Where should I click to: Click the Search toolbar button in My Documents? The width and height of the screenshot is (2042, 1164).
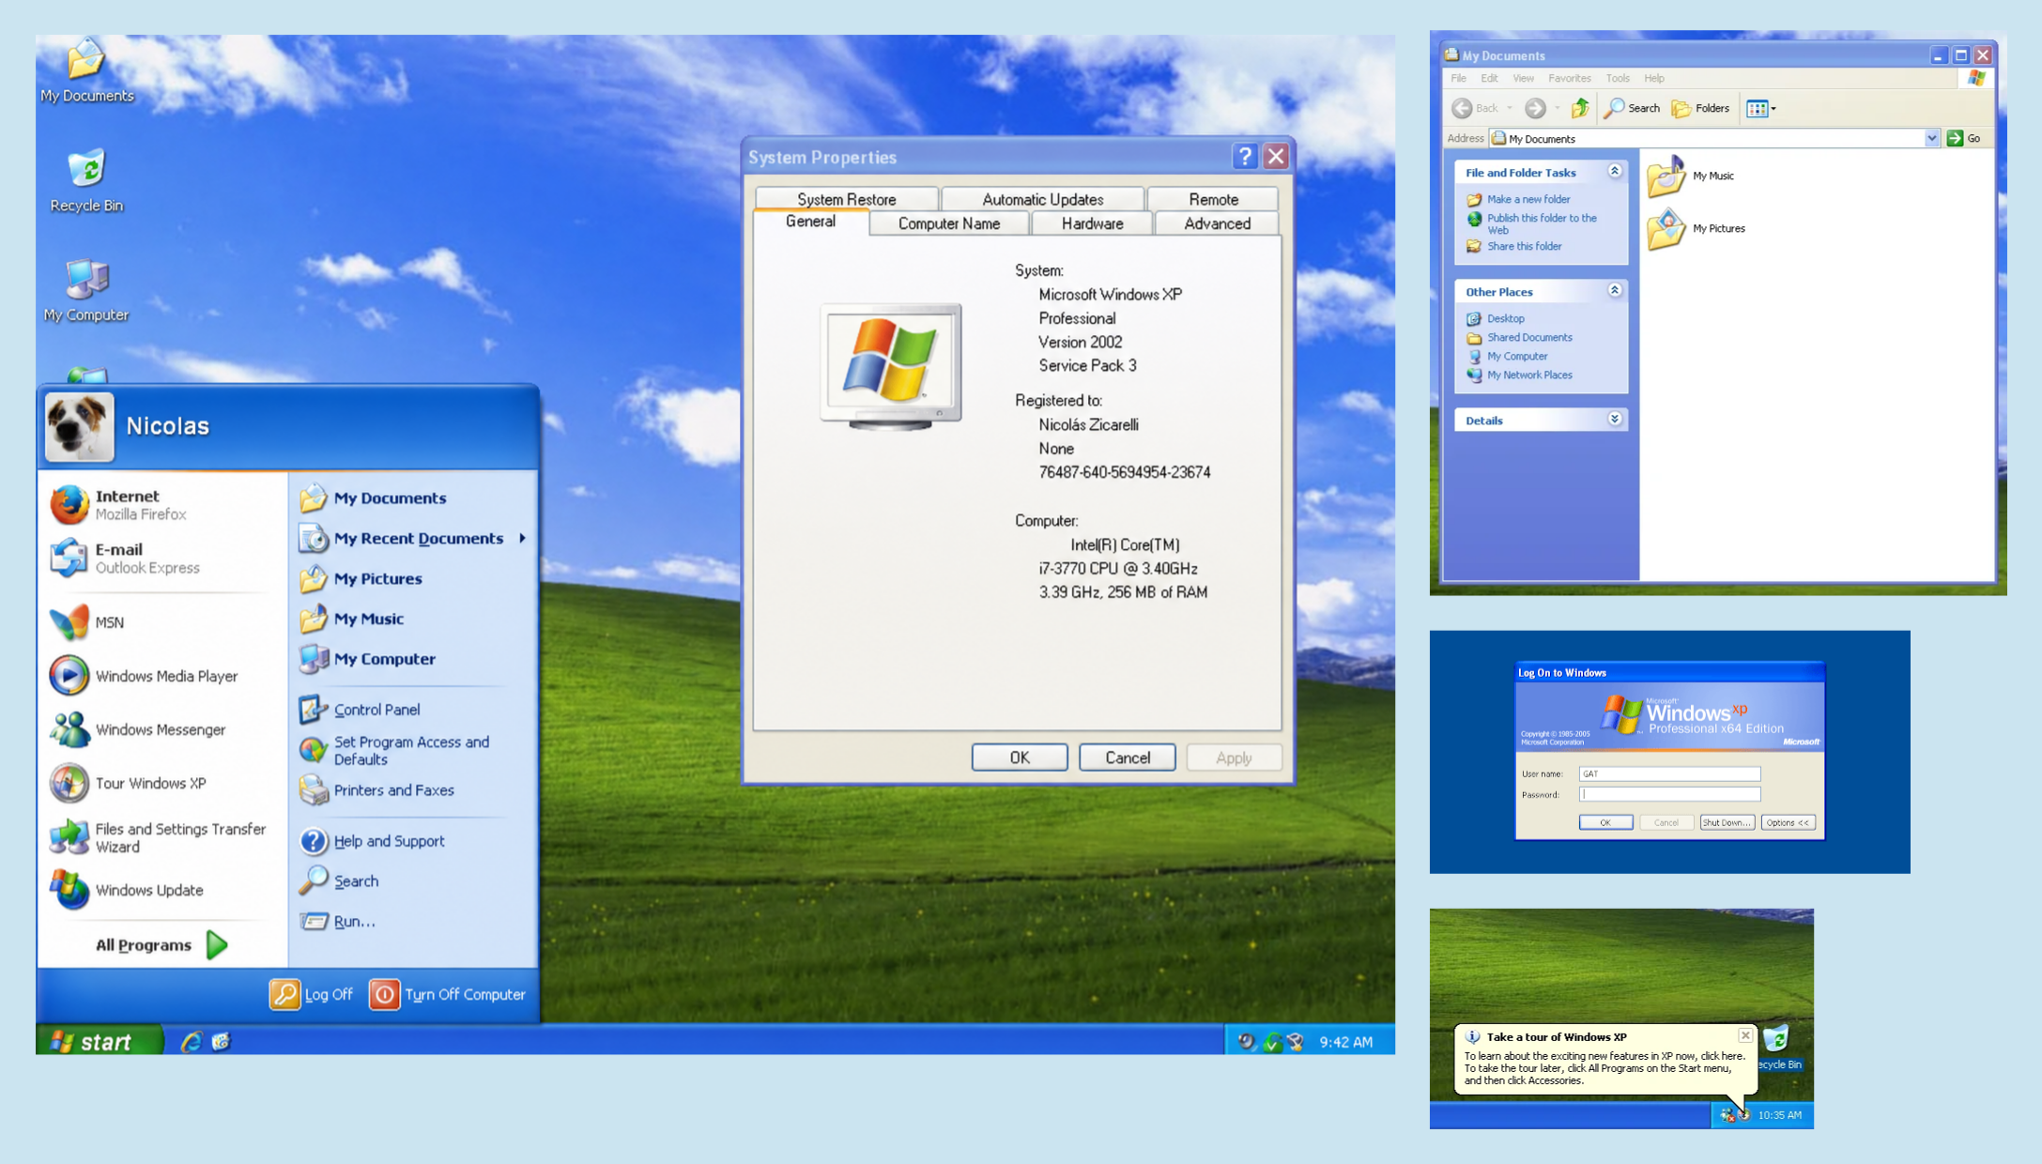tap(1632, 108)
